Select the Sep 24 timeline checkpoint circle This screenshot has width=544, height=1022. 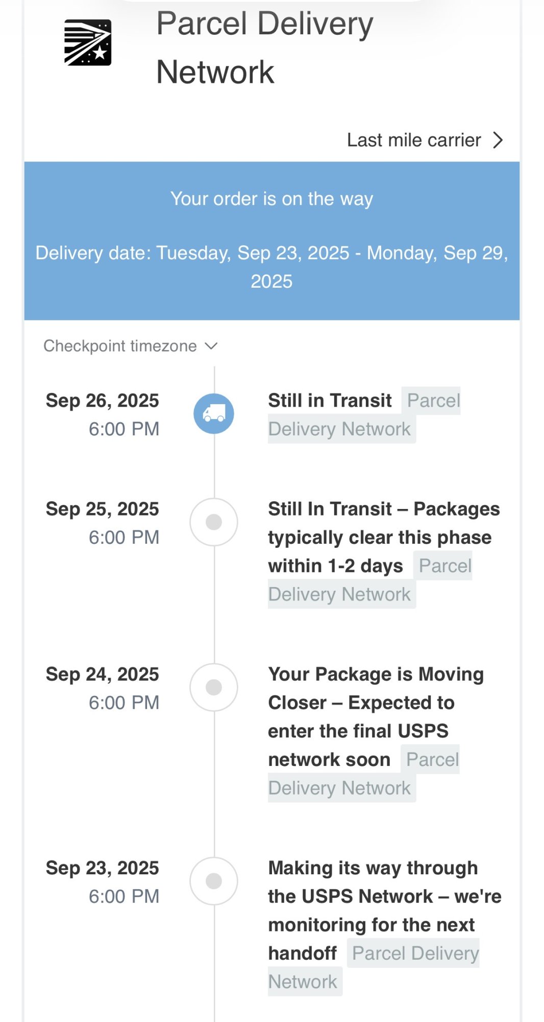click(x=214, y=687)
